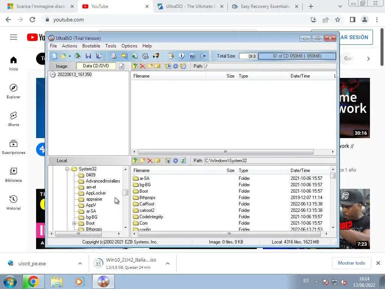Click the Local file list vertical scrollbar thumb
The height and width of the screenshot is (289, 385).
(x=333, y=175)
